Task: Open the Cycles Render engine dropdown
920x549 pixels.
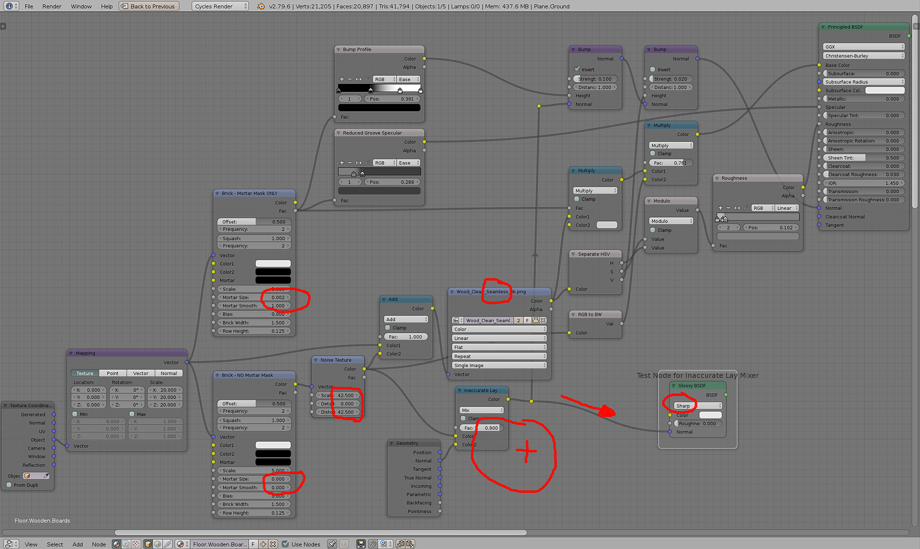Action: coord(221,6)
